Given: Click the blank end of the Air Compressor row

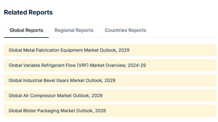Looking at the screenshot, I should [x=160, y=96].
